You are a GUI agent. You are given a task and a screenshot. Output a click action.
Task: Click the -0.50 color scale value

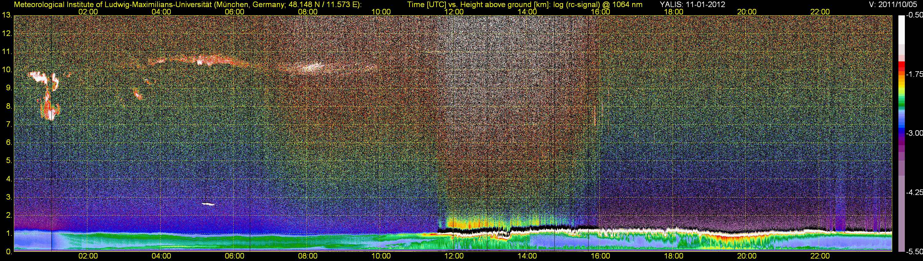tap(914, 15)
